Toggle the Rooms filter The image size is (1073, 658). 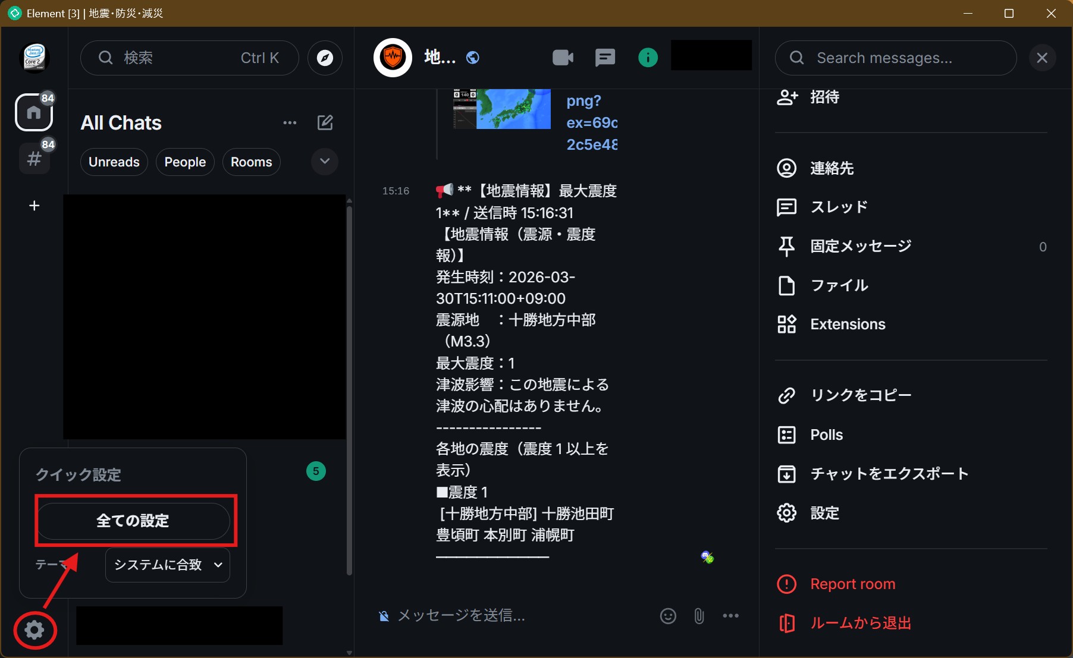[251, 162]
